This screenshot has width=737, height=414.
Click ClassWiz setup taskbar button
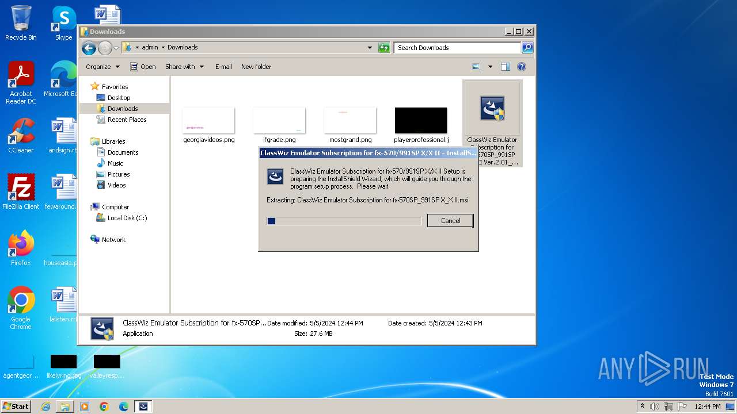point(143,407)
